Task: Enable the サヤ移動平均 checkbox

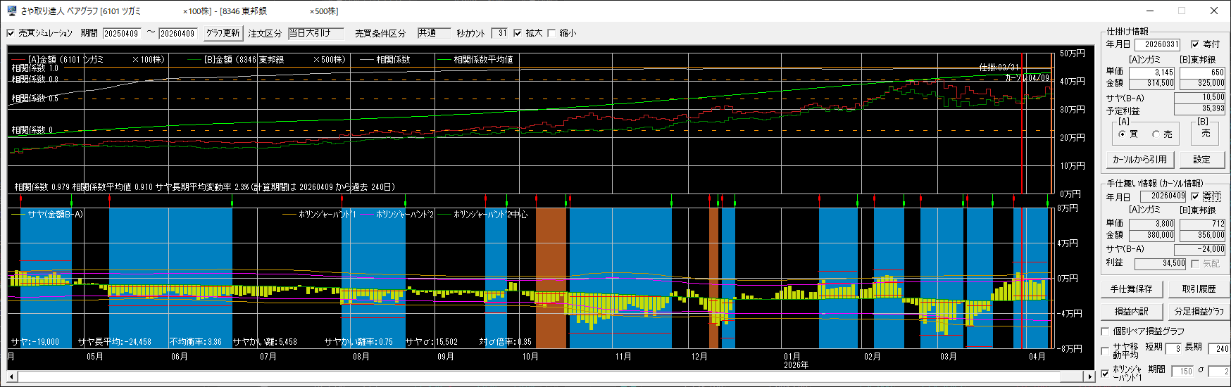Action: click(x=1105, y=350)
